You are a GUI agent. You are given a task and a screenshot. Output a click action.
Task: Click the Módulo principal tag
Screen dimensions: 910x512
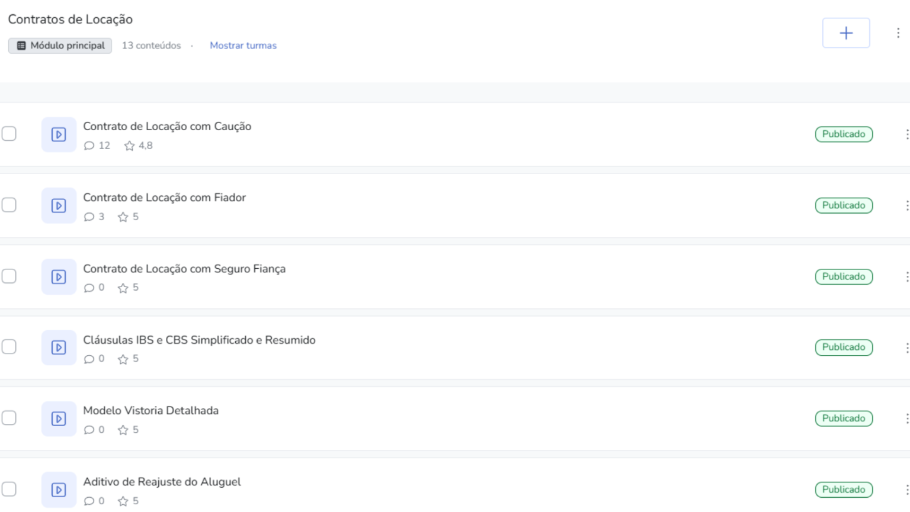60,46
